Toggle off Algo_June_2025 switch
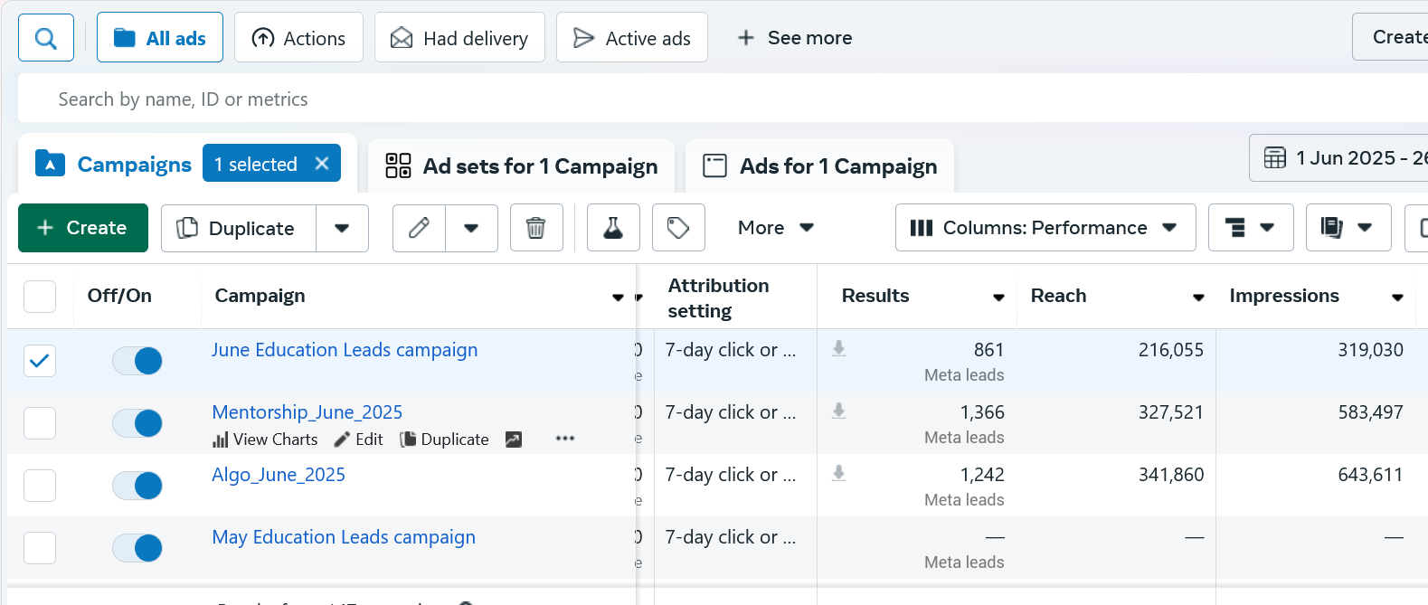Image resolution: width=1428 pixels, height=605 pixels. pyautogui.click(x=137, y=486)
